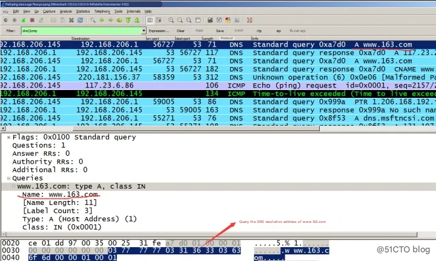Viewport: 436px width, 261px height.
Task: Sort by the src-port column header
Action: point(160,39)
